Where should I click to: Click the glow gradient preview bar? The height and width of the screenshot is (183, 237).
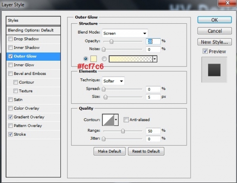(131, 59)
